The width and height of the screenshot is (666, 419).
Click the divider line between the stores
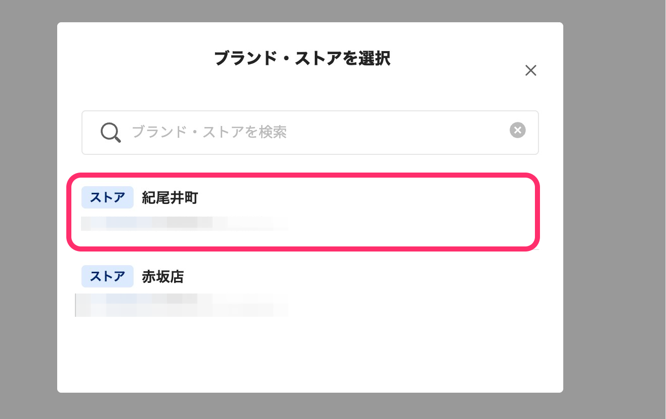tap(537, 249)
